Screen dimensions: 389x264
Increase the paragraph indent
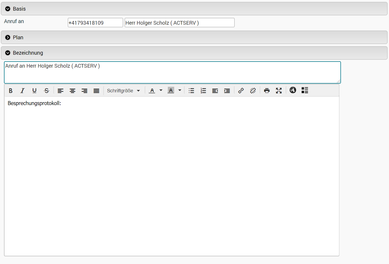point(227,91)
